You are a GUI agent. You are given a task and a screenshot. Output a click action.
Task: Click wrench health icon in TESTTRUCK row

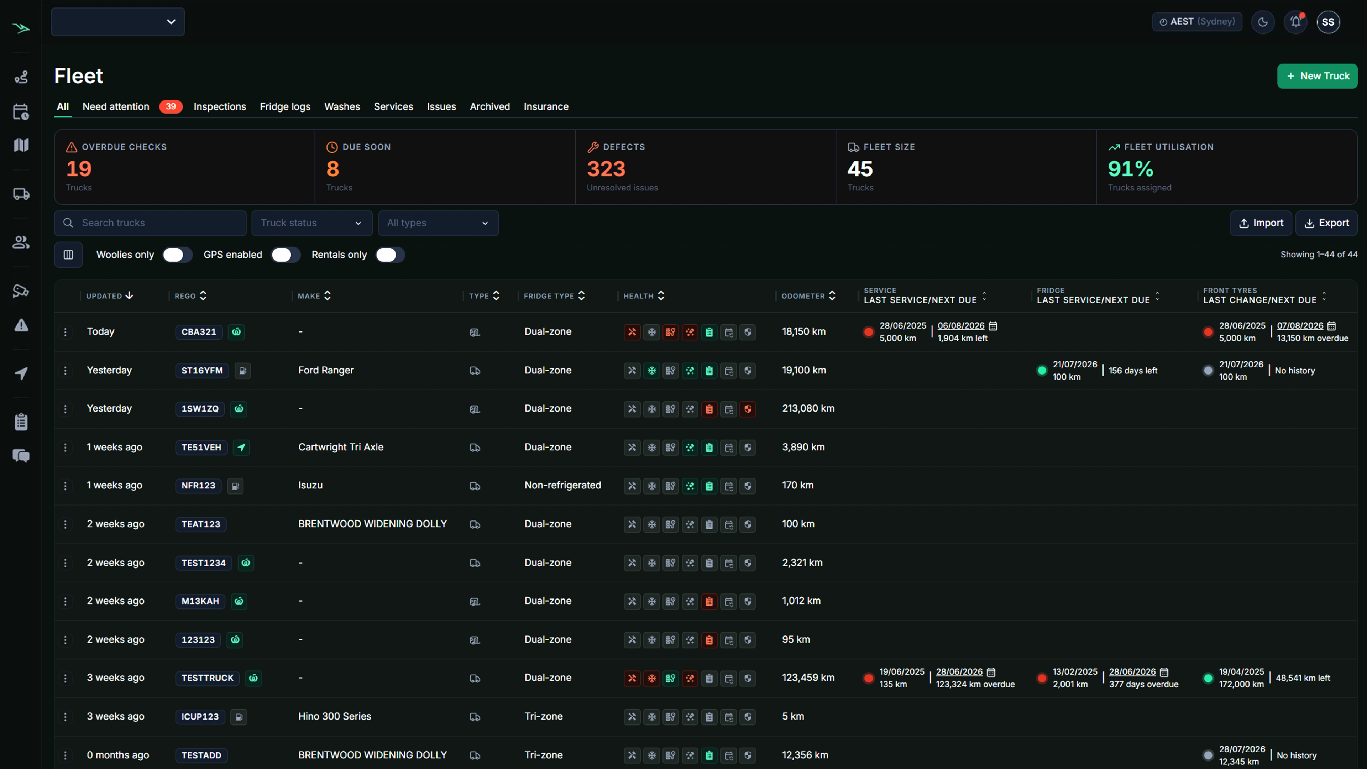[632, 678]
